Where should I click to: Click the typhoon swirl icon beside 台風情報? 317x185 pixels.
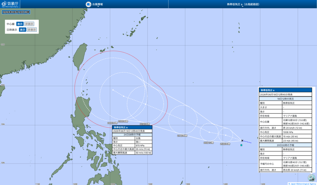tap(88, 4)
